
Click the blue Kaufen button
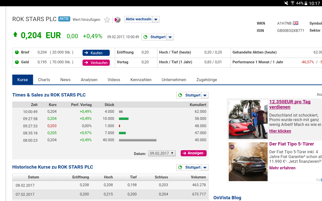pyautogui.click(x=96, y=53)
